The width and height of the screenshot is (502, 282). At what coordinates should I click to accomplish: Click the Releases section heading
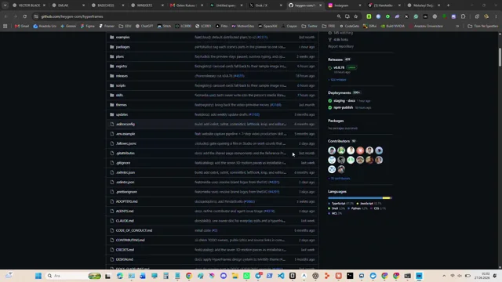pyautogui.click(x=335, y=60)
